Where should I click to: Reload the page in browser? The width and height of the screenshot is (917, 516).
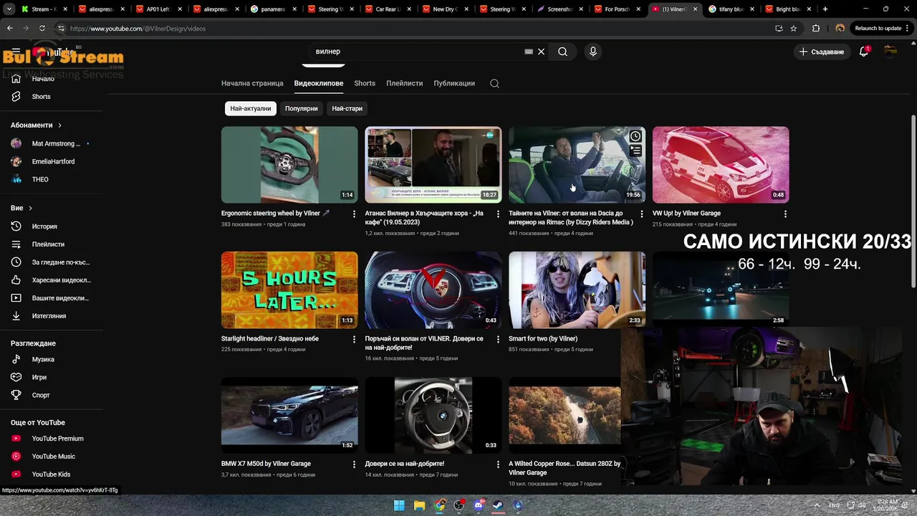[x=42, y=28]
